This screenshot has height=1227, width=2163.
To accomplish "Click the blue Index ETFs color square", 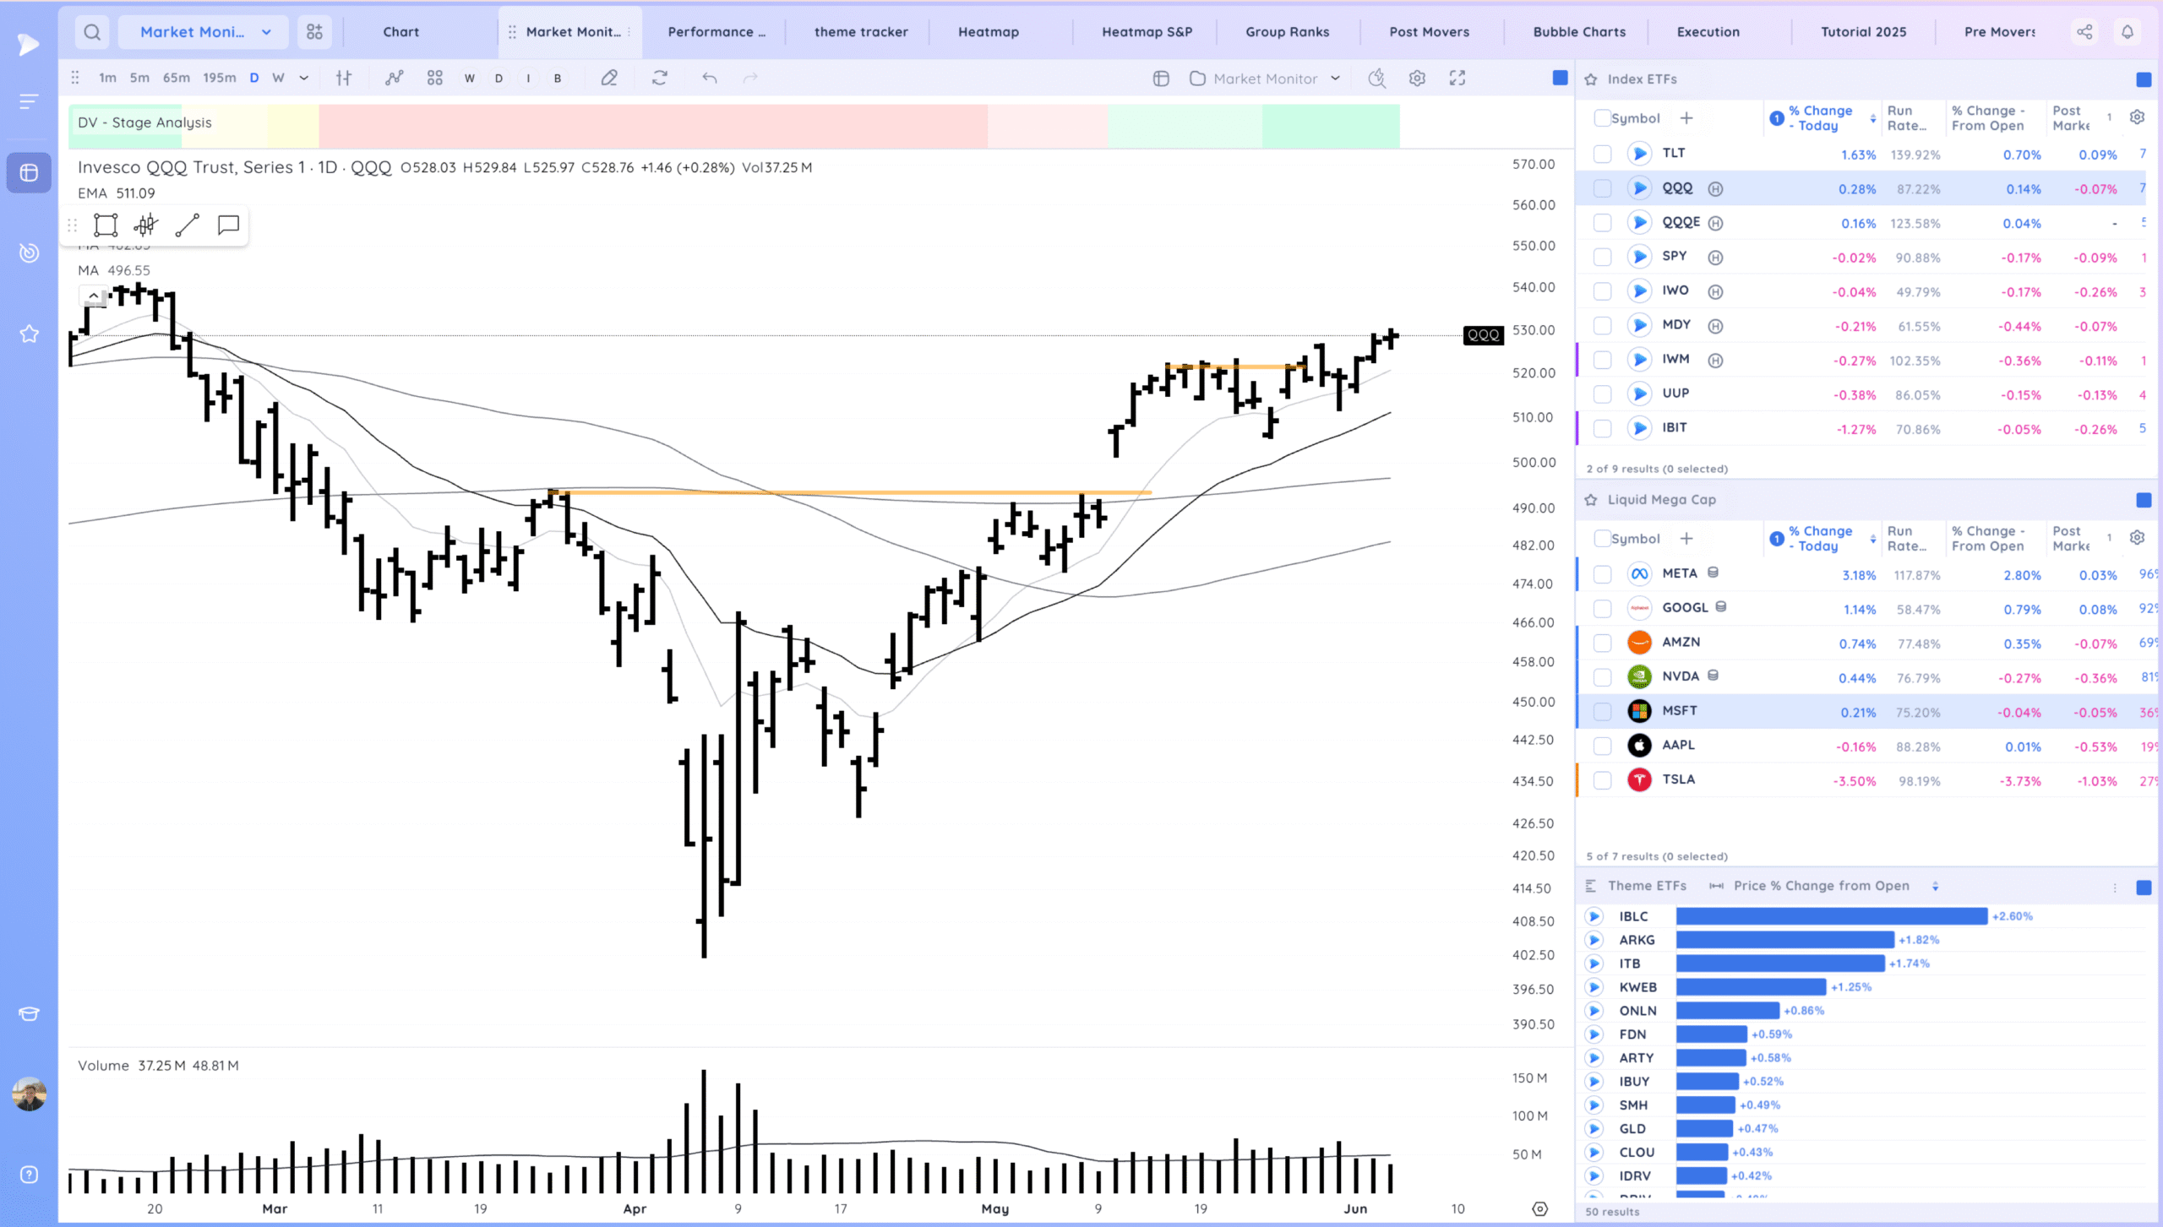I will tap(2144, 79).
